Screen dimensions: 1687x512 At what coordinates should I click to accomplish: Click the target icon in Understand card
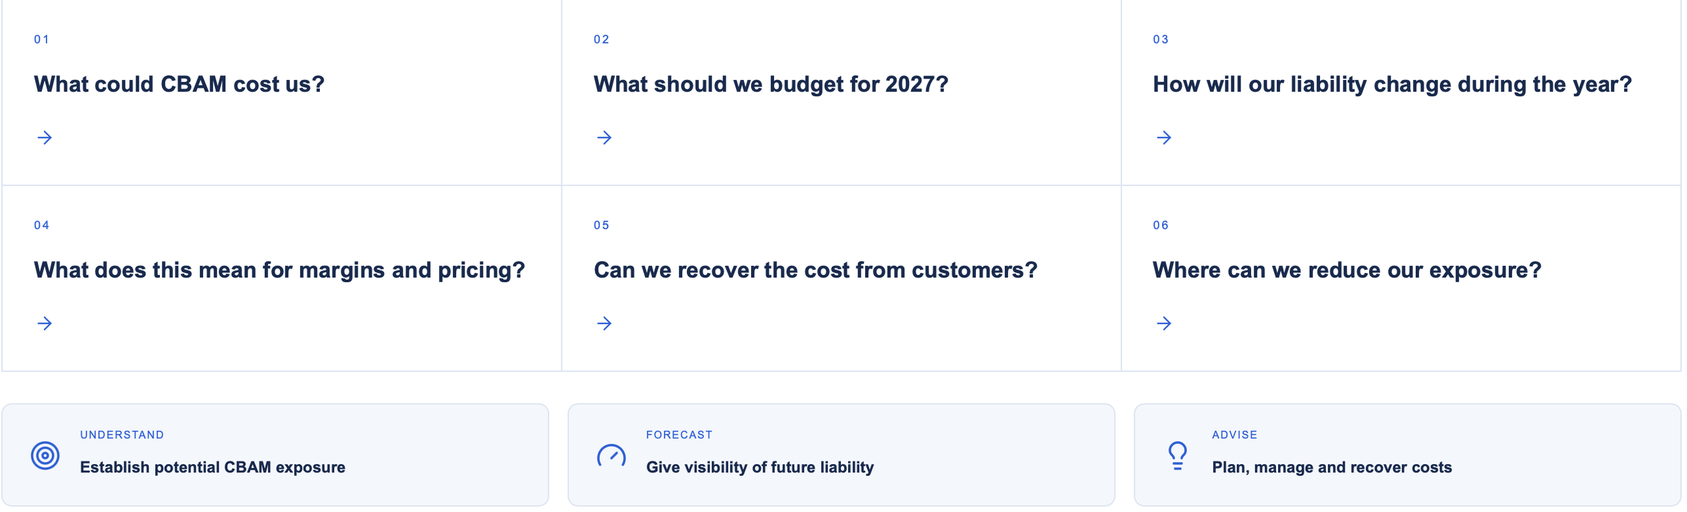point(45,456)
